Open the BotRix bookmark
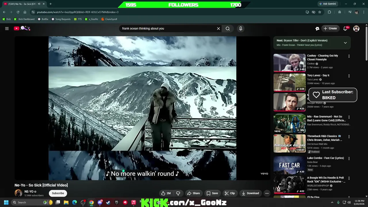This screenshot has width=368, height=207. pos(43,19)
